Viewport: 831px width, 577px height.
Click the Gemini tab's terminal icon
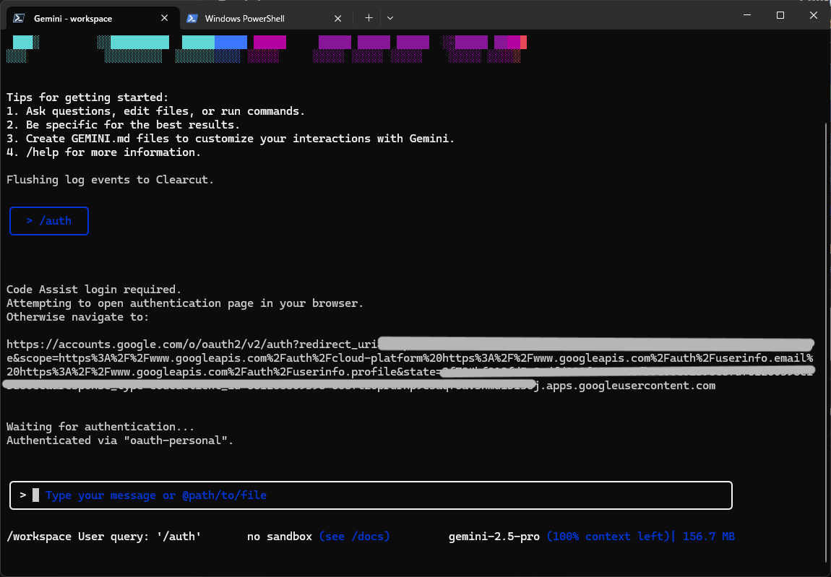[x=17, y=18]
